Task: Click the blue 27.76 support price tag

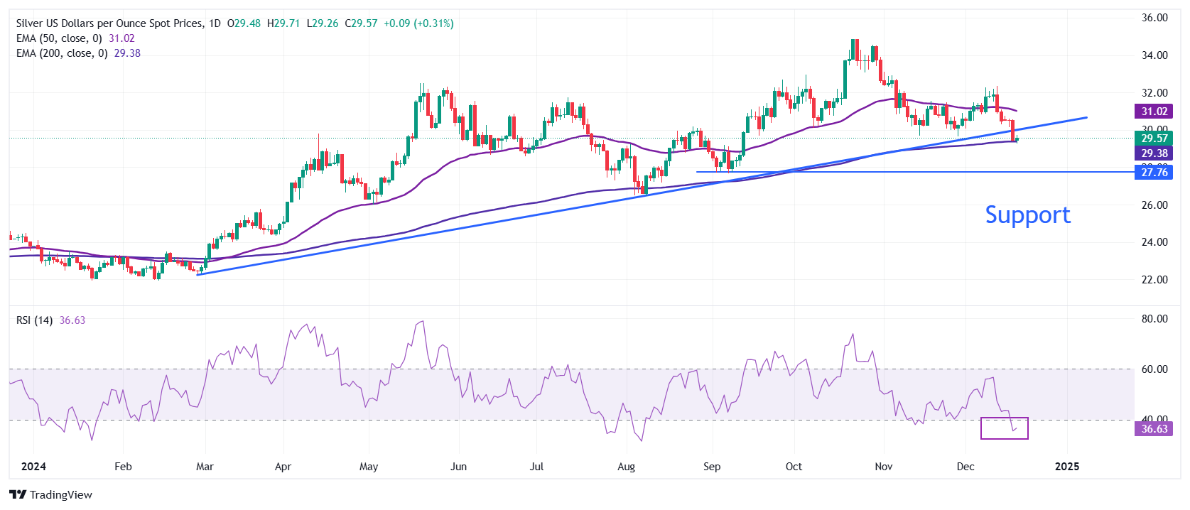Action: point(1154,173)
